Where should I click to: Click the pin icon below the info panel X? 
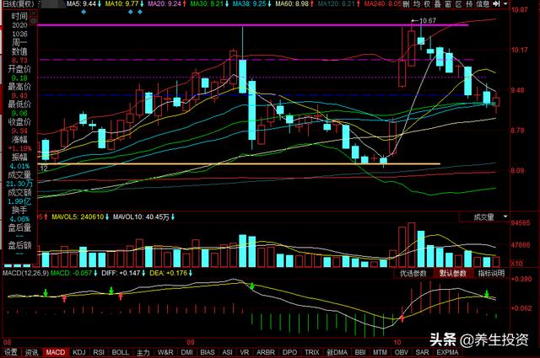[34, 21]
